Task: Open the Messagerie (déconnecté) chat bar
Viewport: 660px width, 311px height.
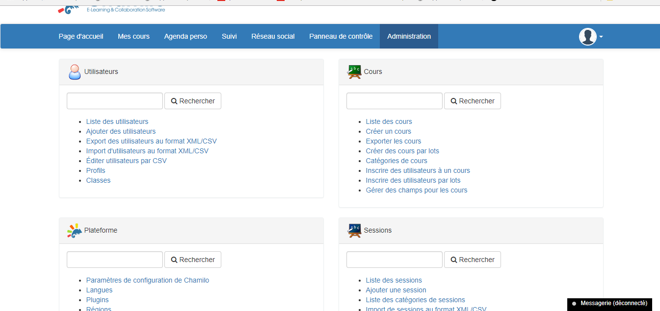Action: click(x=609, y=304)
